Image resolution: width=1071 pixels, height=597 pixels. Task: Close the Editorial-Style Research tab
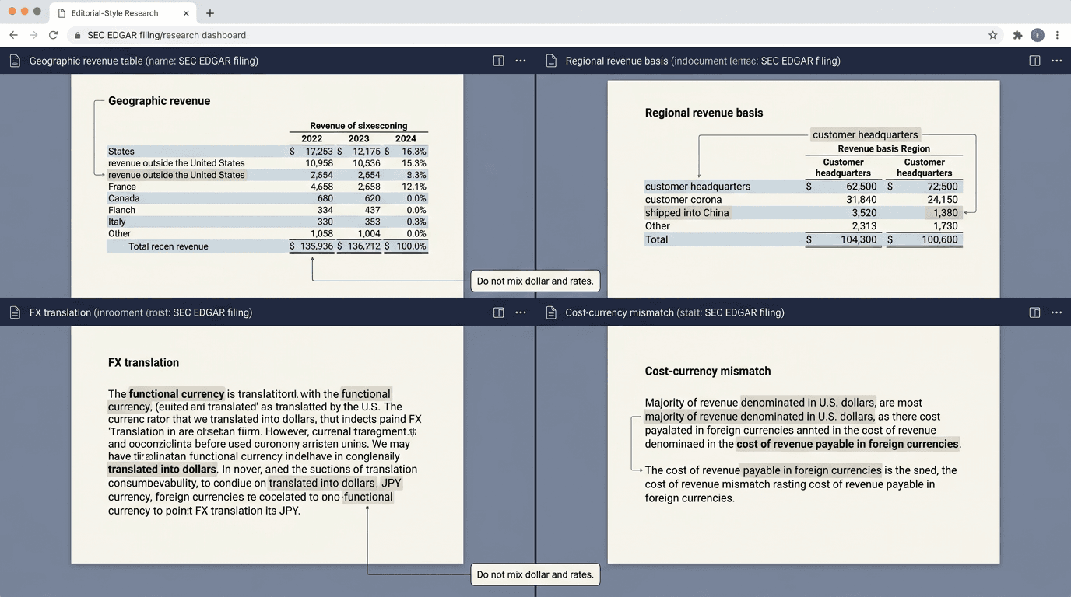pyautogui.click(x=186, y=13)
